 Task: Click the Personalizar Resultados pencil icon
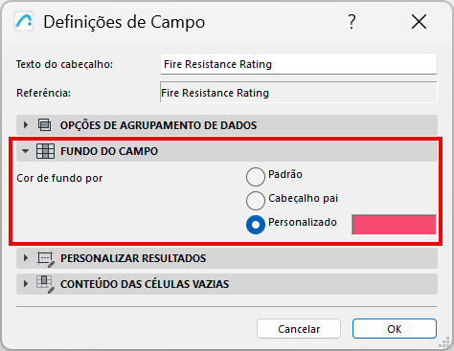[46, 259]
